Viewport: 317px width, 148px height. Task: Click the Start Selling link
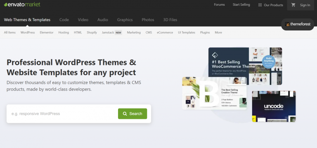pos(241,5)
